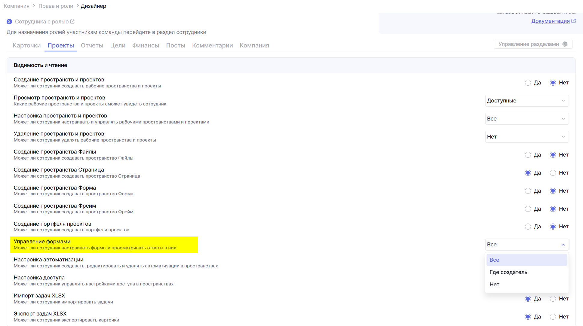
Task: Go to Права и роли breadcrumb
Action: coord(56,6)
